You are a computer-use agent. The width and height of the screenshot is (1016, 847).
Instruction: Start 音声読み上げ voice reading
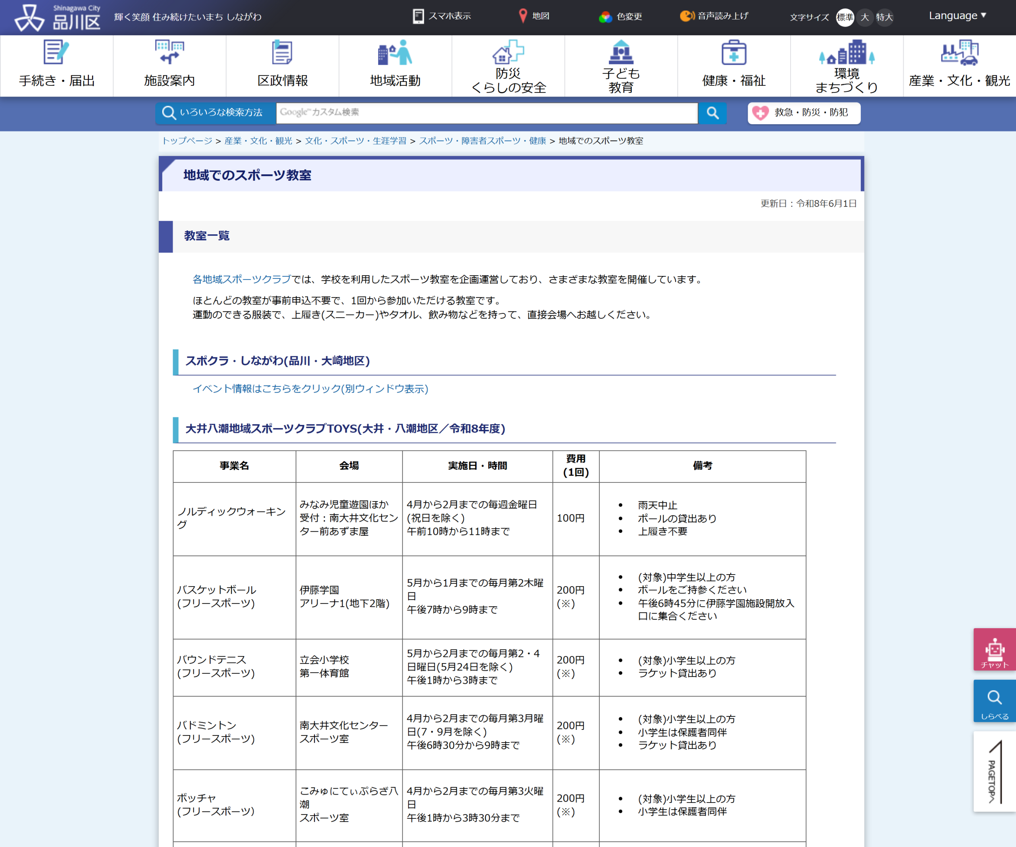point(714,16)
